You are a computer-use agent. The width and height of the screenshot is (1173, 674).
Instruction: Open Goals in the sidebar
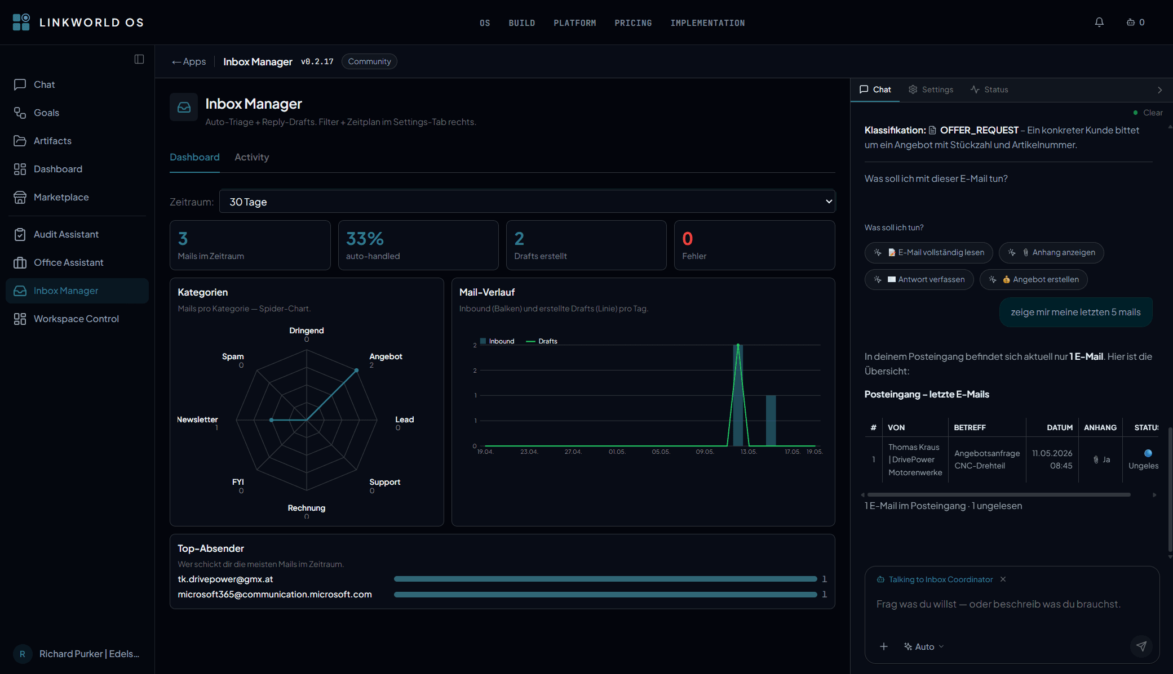tap(77, 113)
